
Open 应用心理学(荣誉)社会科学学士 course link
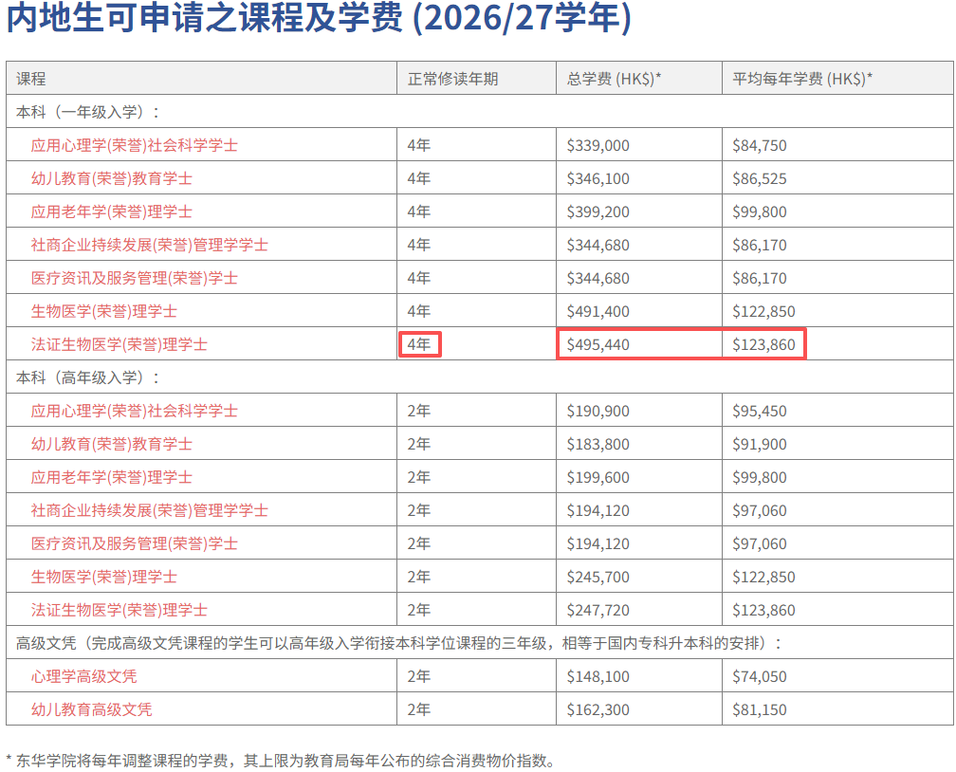click(128, 145)
